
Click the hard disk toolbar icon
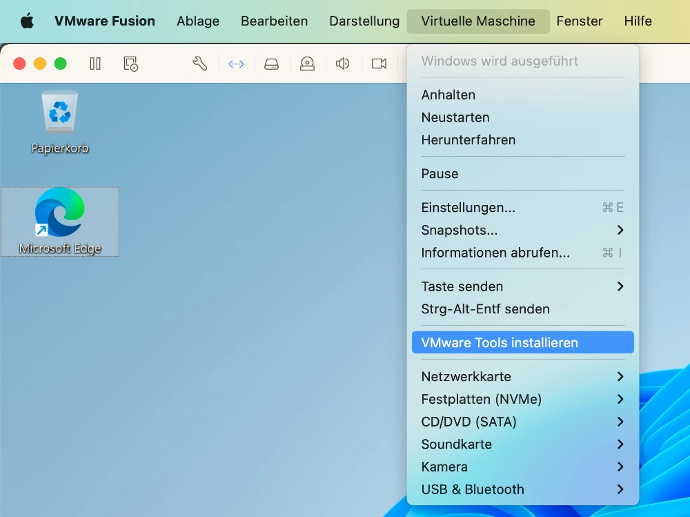point(271,64)
